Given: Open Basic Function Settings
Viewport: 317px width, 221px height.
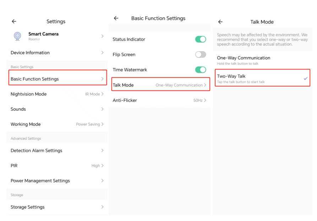Looking at the screenshot, I should tap(57, 79).
